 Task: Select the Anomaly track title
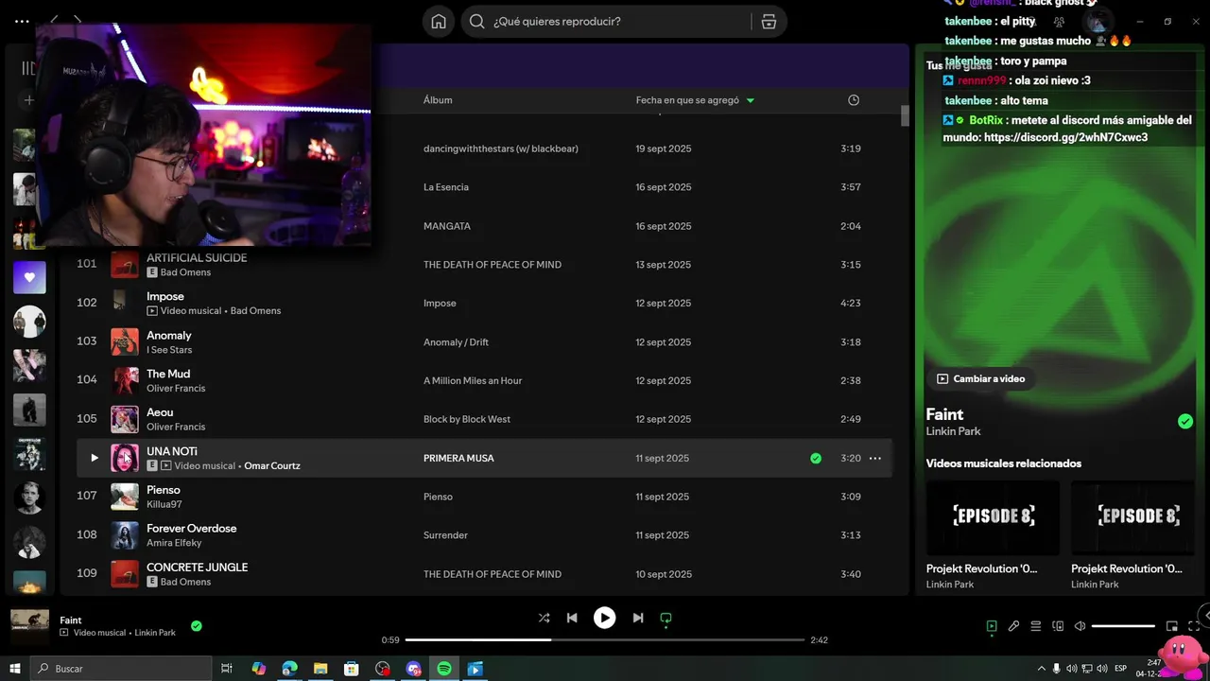pyautogui.click(x=168, y=335)
